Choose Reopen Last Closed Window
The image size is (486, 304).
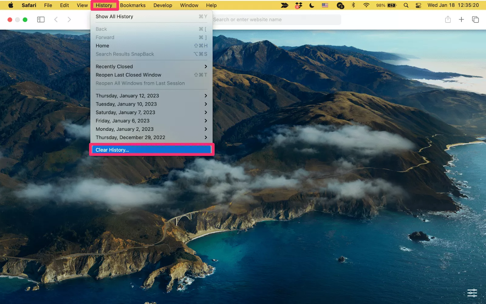click(152, 75)
